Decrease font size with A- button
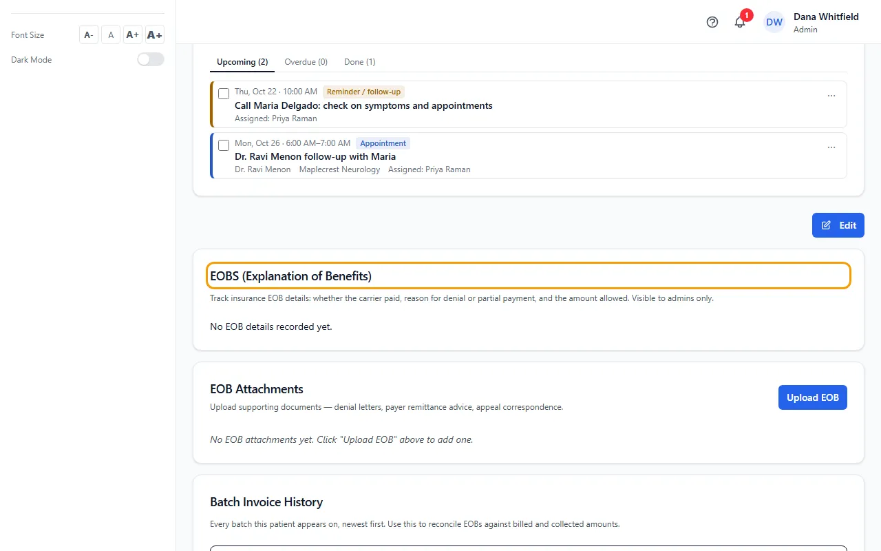 (89, 35)
